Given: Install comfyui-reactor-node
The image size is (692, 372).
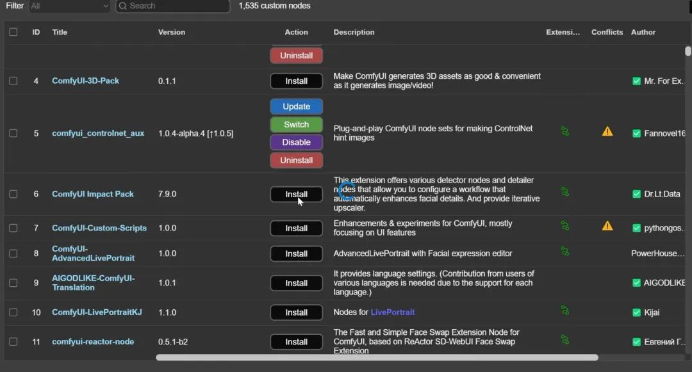Looking at the screenshot, I should [x=297, y=342].
